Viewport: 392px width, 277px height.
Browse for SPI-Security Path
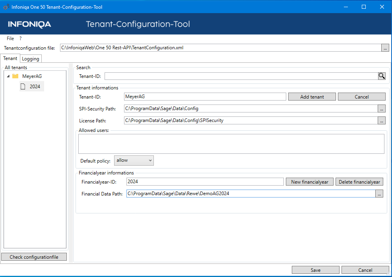click(382, 108)
